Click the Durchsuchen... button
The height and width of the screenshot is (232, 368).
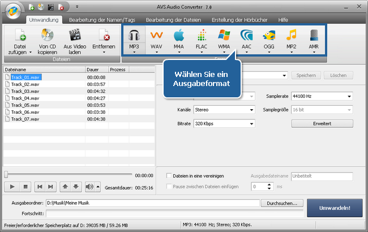pyautogui.click(x=283, y=203)
